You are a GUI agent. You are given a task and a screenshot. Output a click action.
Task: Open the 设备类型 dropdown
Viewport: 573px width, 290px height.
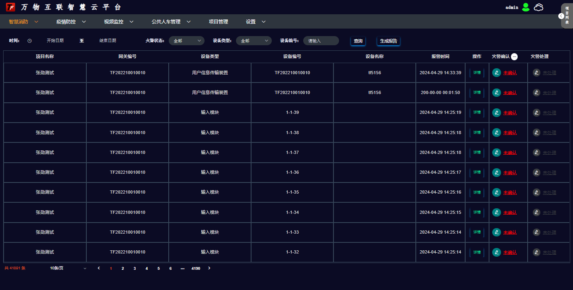pos(254,40)
